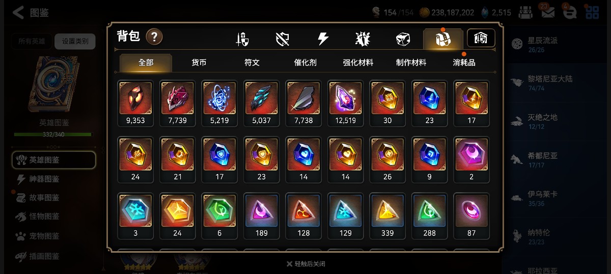Select the item with quantity 12,519
The height and width of the screenshot is (274, 611).
click(x=345, y=103)
